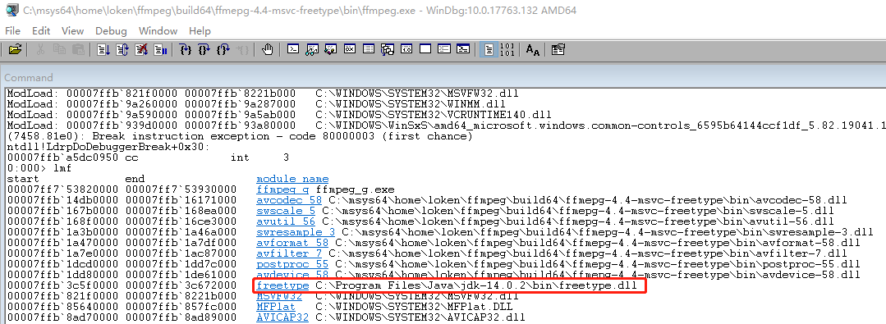Click the Step Out icon

[x=224, y=49]
